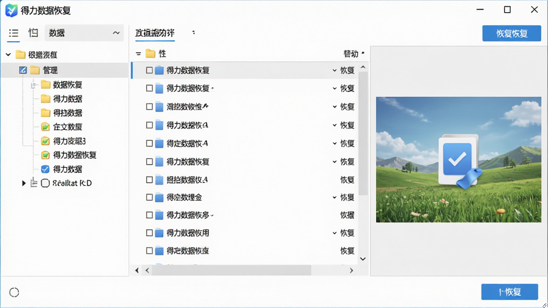Click the vertical scrollbar down arrow
The image size is (548, 308).
[363, 259]
